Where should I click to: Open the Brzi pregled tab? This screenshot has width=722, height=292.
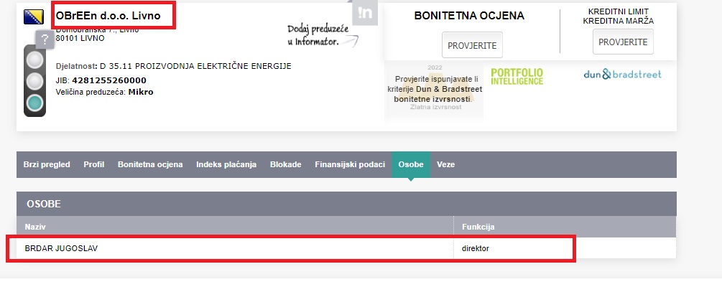[47, 164]
